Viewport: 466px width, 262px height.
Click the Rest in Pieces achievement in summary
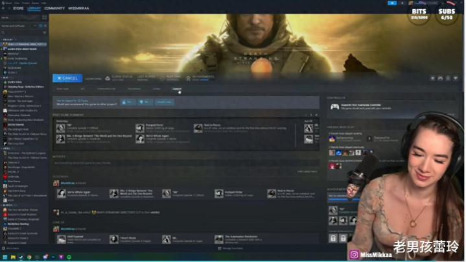tap(240, 128)
